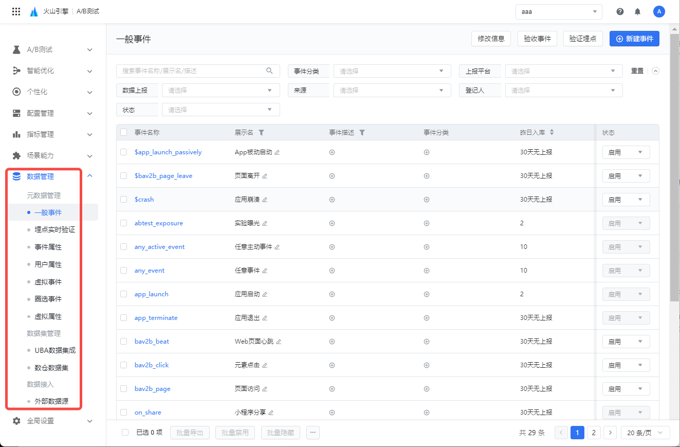This screenshot has width=680, height=447.
Task: Open the aaa project dropdown
Action: pos(559,11)
